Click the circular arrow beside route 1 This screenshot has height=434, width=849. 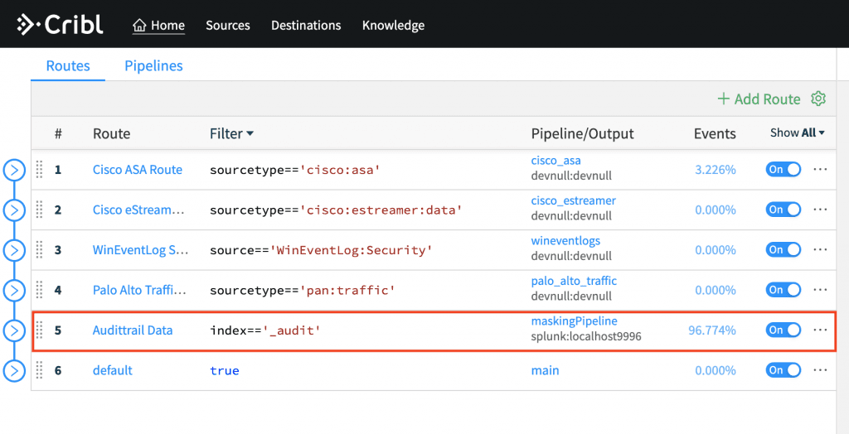15,170
